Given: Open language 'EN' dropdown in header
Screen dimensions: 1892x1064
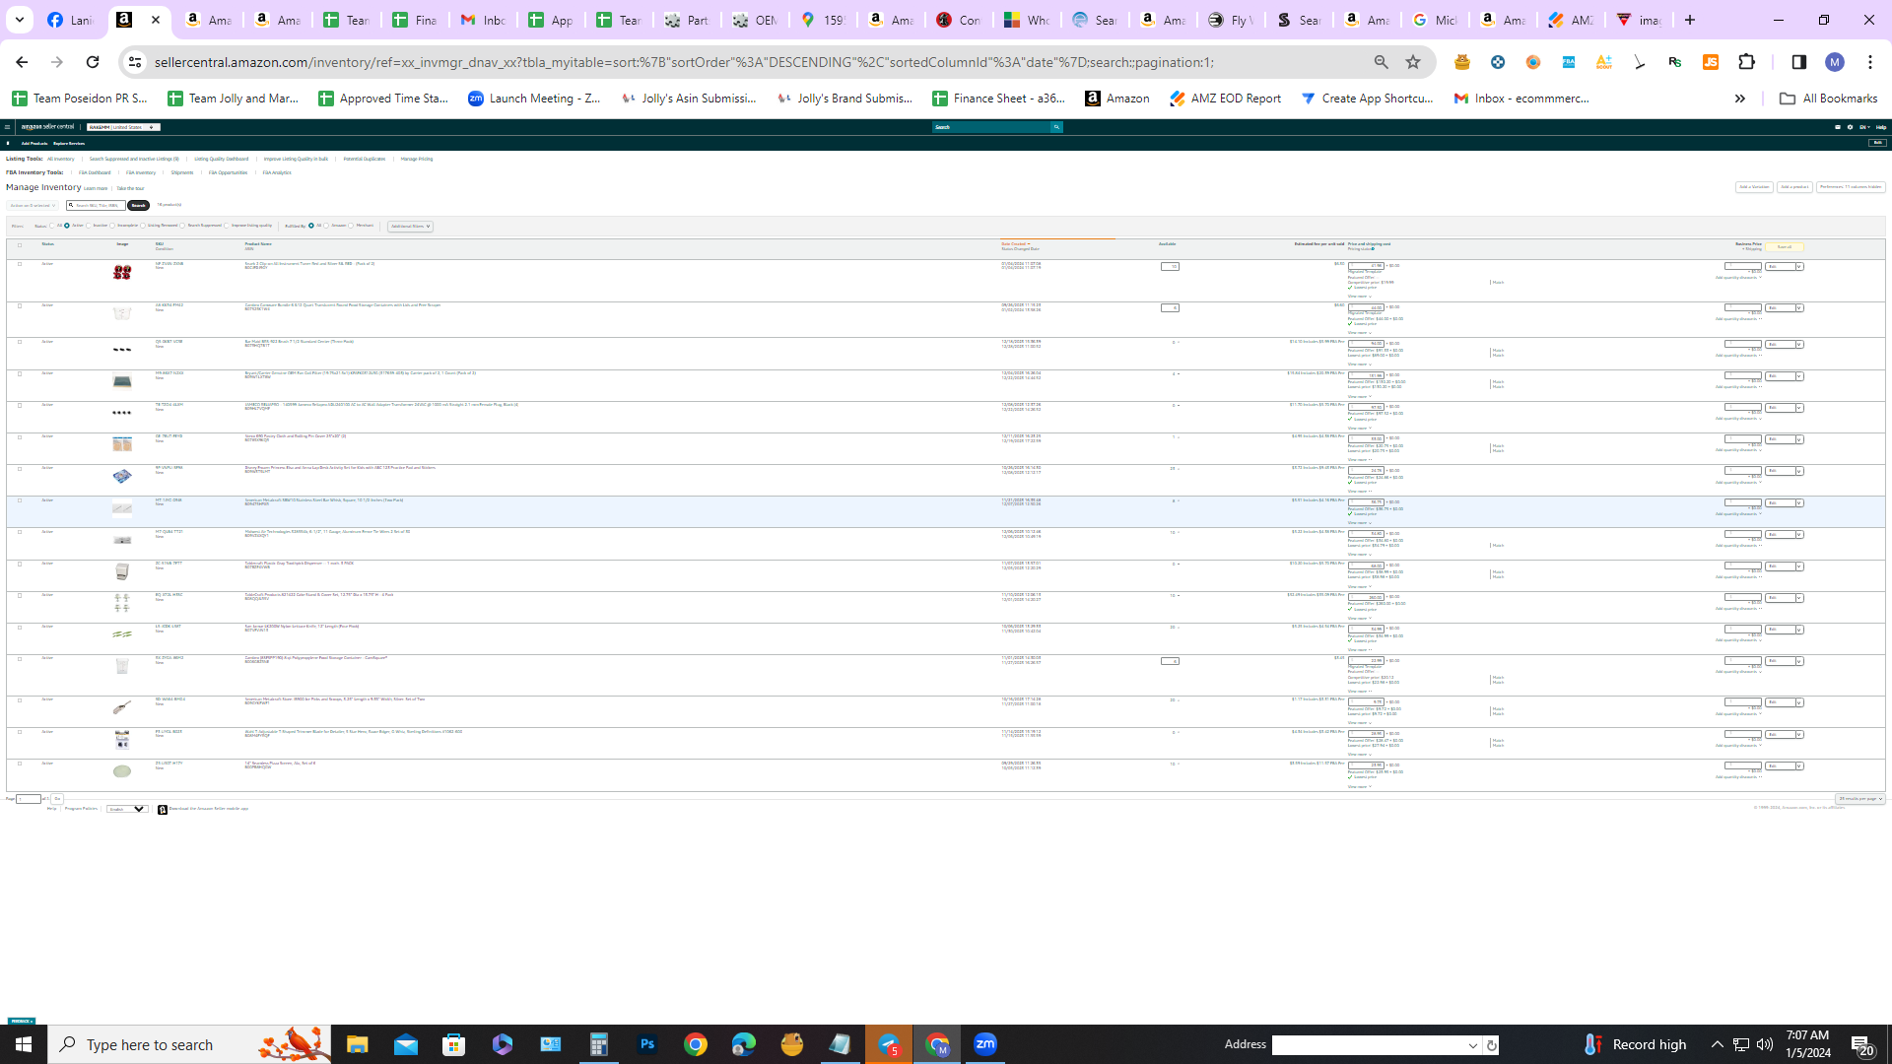Looking at the screenshot, I should click(x=1864, y=127).
